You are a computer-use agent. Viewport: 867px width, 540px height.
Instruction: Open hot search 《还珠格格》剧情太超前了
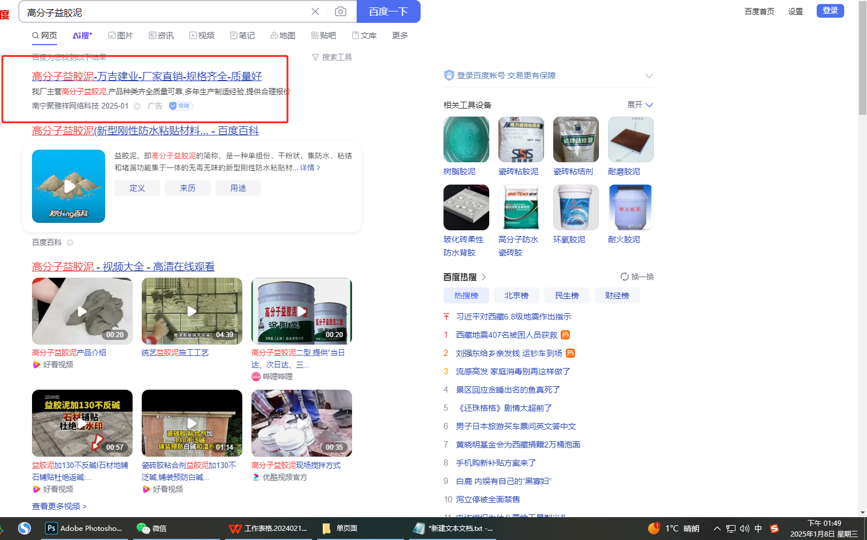pyautogui.click(x=504, y=408)
